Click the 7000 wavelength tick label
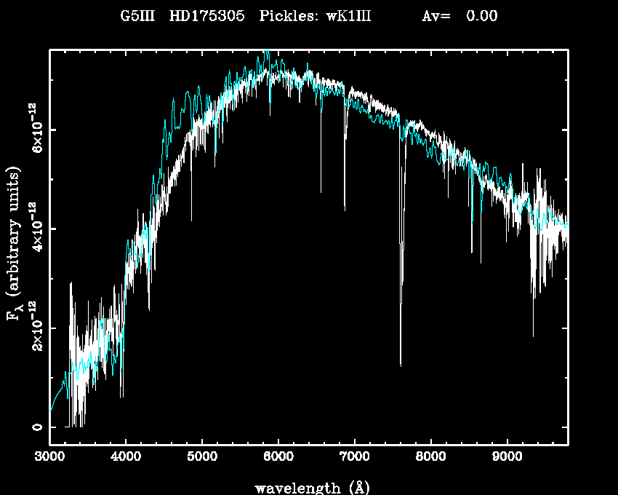 point(354,458)
